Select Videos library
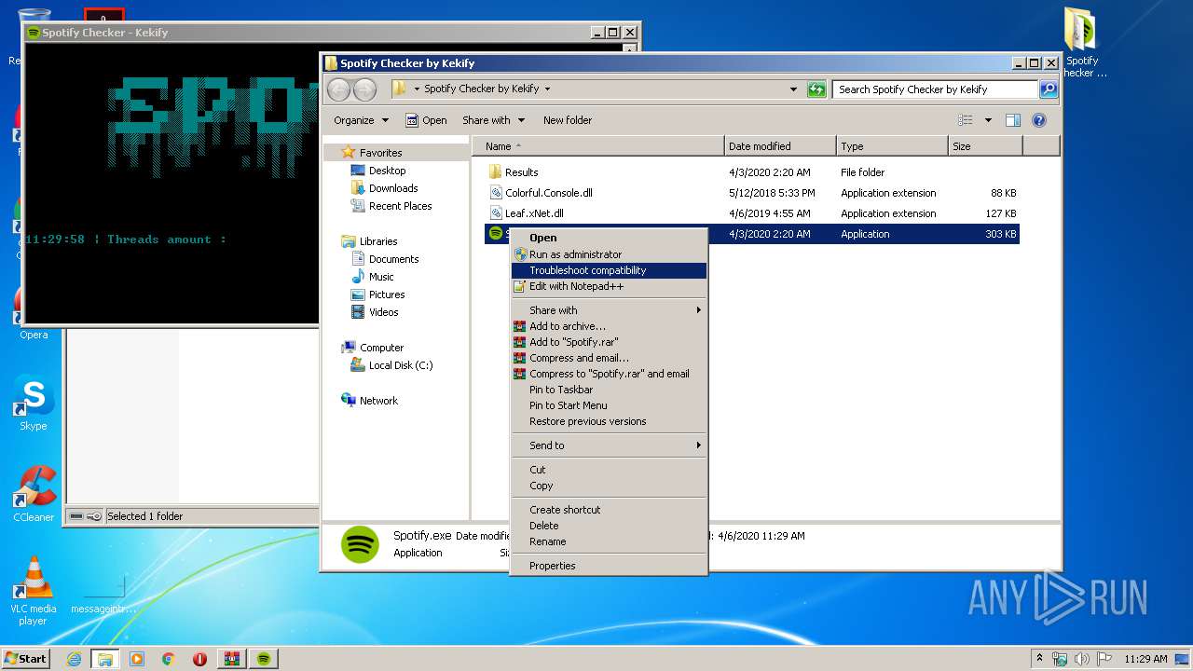The image size is (1193, 671). (383, 312)
